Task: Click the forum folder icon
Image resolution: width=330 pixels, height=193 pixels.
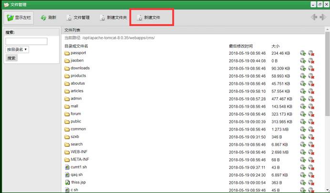Action: pos(67,114)
